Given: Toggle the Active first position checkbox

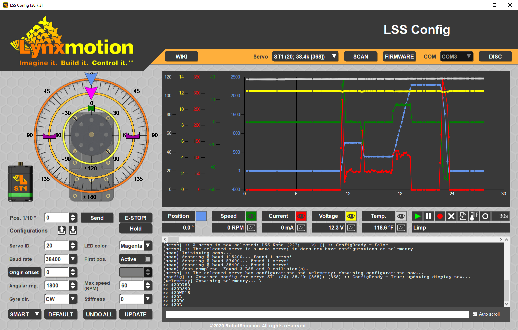Looking at the screenshot, I should coord(148,259).
